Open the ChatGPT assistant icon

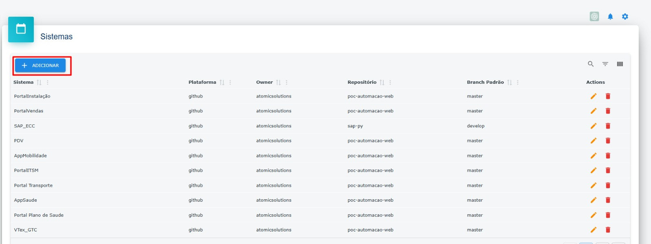tap(594, 16)
